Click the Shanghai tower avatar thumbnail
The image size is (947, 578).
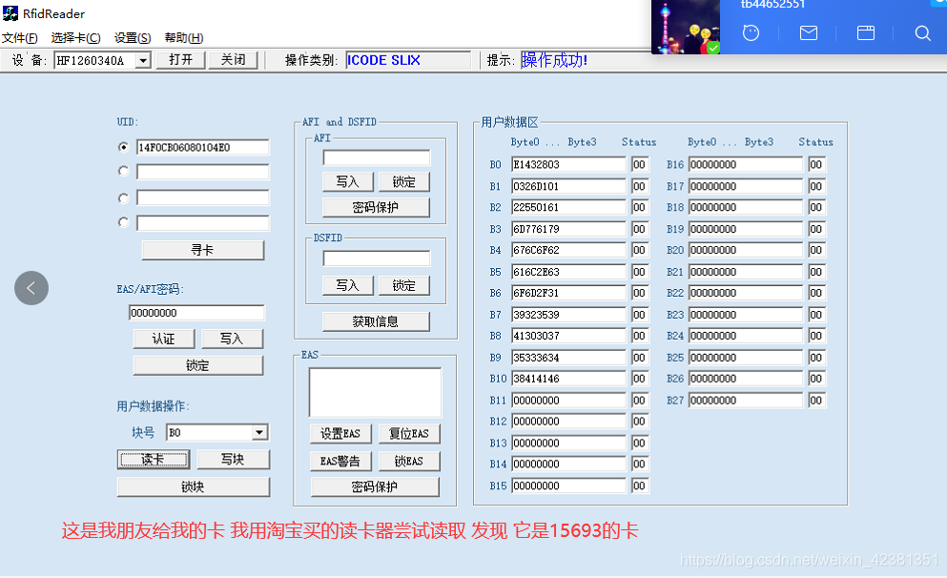(686, 27)
